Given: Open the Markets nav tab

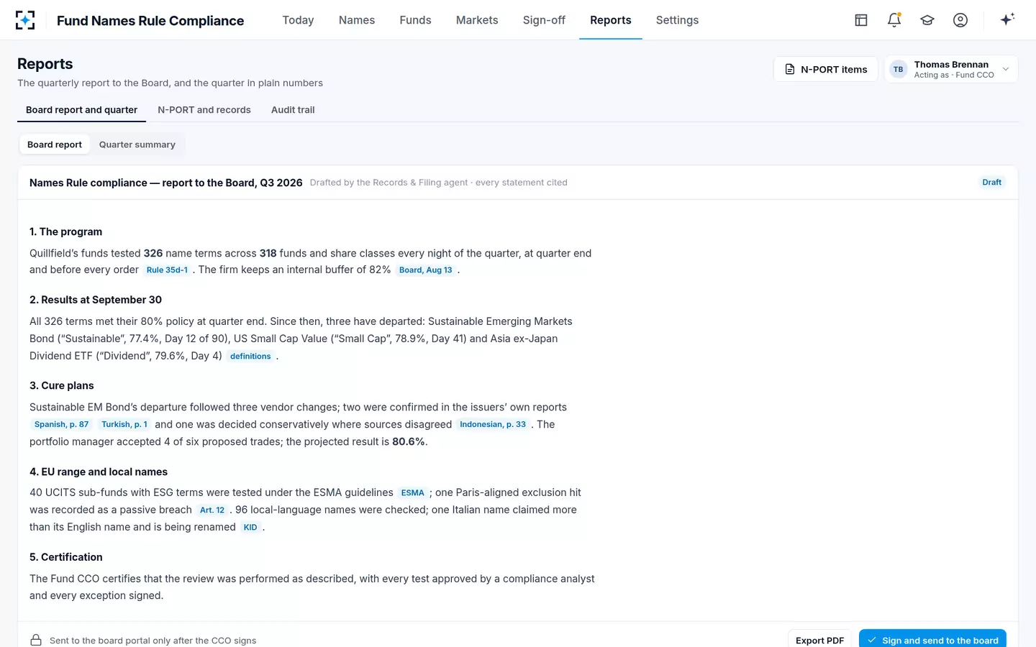Looking at the screenshot, I should [477, 20].
